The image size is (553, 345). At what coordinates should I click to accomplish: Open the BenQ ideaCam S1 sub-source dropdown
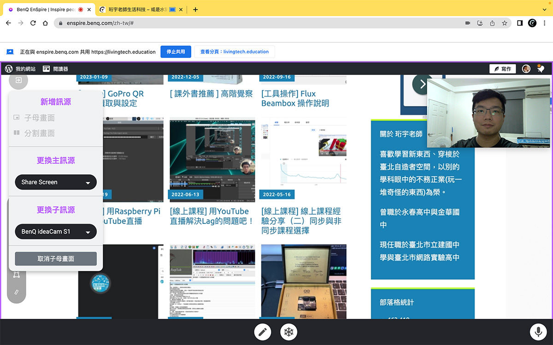pos(56,232)
